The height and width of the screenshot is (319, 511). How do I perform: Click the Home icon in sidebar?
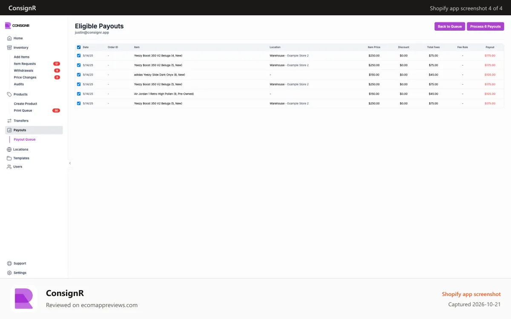pyautogui.click(x=9, y=38)
